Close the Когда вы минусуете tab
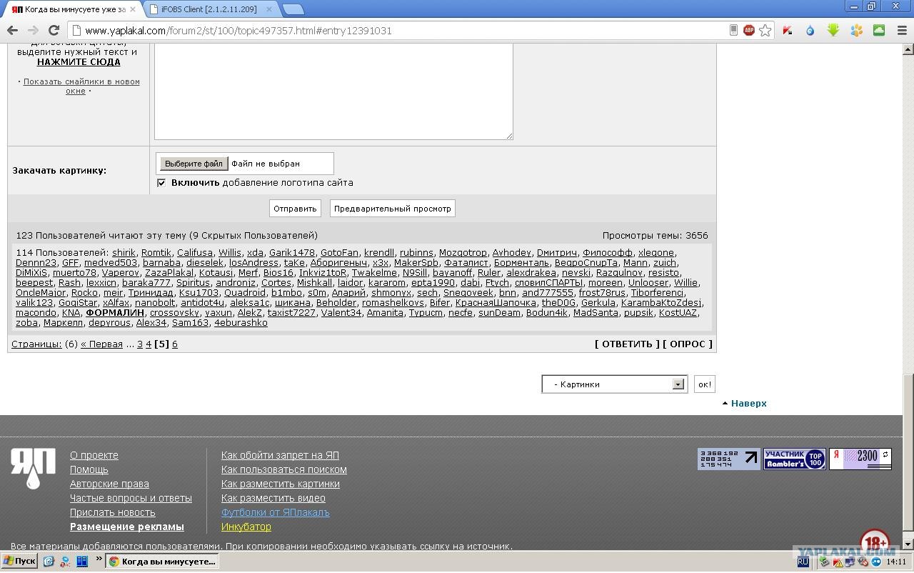The height and width of the screenshot is (573, 914). (132, 9)
